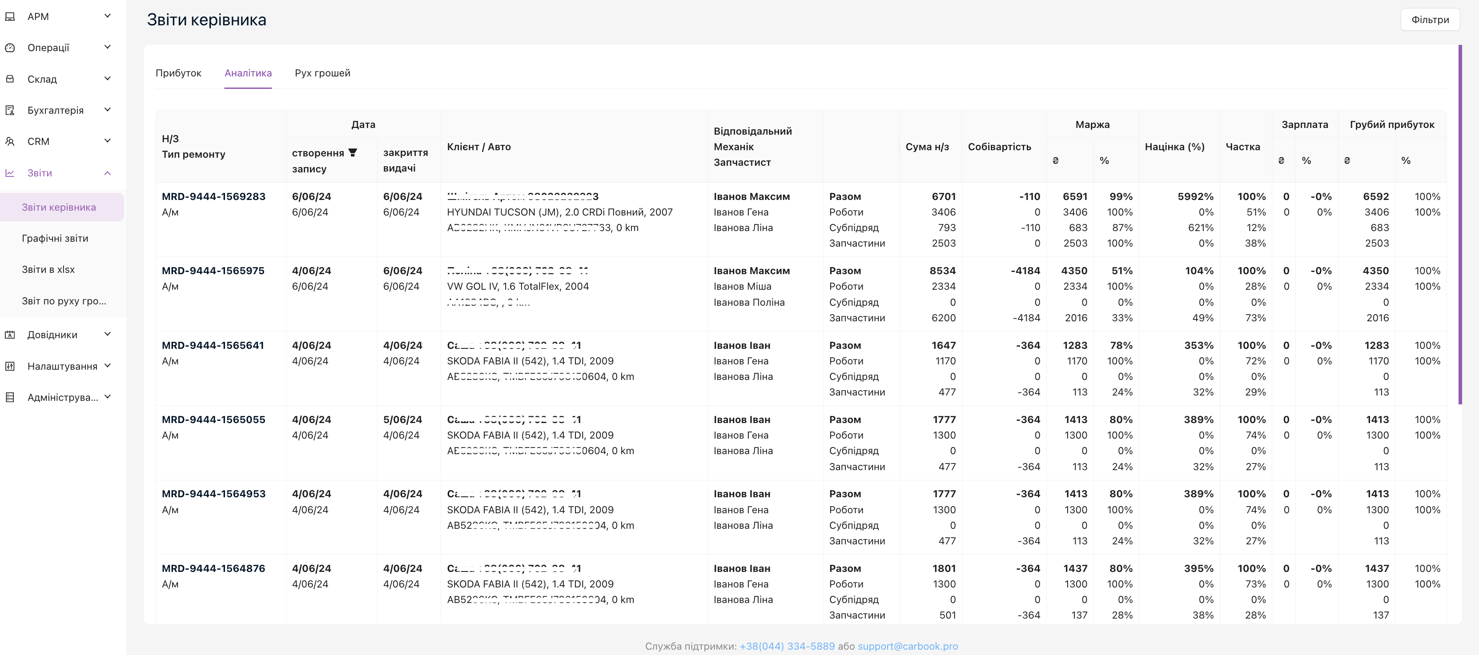Open Звіти в xlsx menu item

click(48, 270)
